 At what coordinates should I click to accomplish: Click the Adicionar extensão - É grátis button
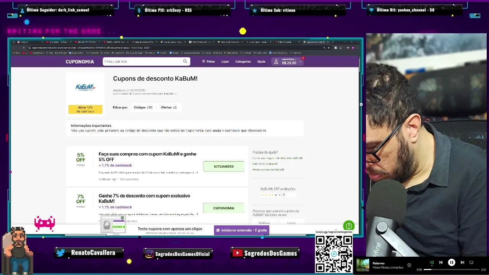point(241,230)
